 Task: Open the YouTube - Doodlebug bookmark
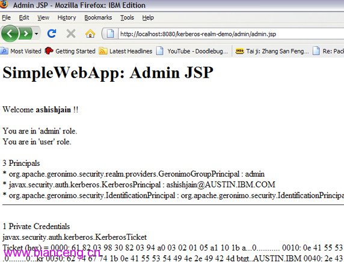pos(192,51)
